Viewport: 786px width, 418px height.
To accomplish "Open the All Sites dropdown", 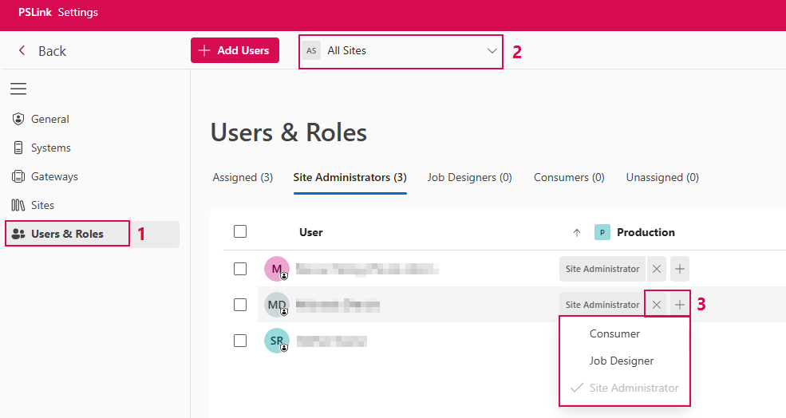I will click(401, 51).
